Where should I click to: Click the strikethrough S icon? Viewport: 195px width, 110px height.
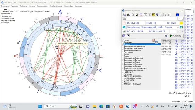coord(161,15)
